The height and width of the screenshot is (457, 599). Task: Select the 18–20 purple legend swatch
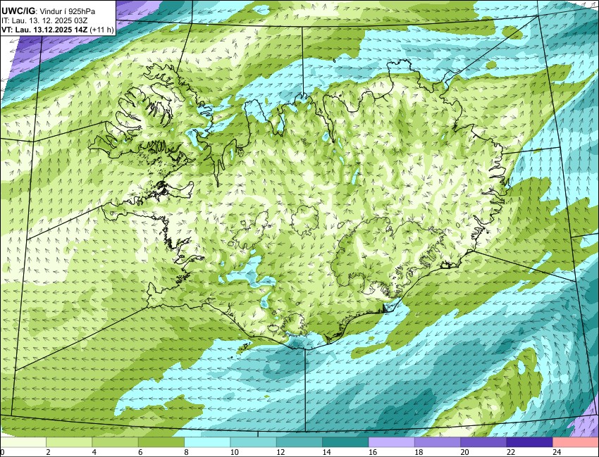[x=438, y=442]
